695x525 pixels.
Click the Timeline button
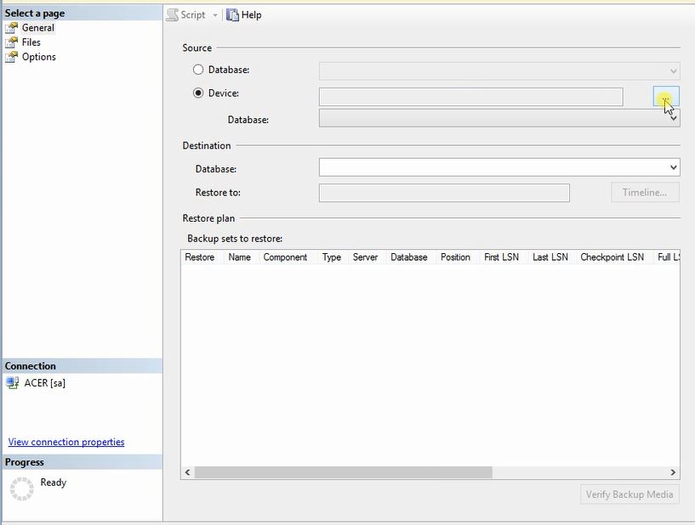[x=645, y=193]
